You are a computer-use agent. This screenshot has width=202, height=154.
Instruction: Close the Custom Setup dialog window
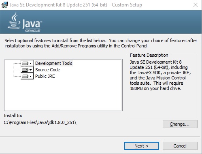tap(196, 5)
